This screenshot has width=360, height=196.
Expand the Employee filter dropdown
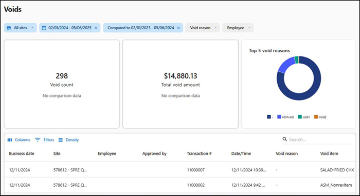click(238, 28)
